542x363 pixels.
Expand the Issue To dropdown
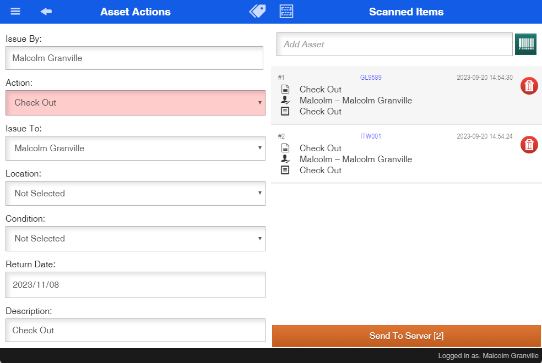pyautogui.click(x=135, y=148)
